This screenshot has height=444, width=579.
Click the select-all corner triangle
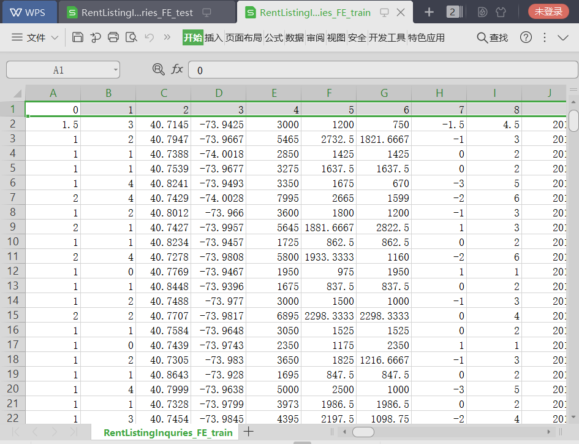(x=17, y=93)
